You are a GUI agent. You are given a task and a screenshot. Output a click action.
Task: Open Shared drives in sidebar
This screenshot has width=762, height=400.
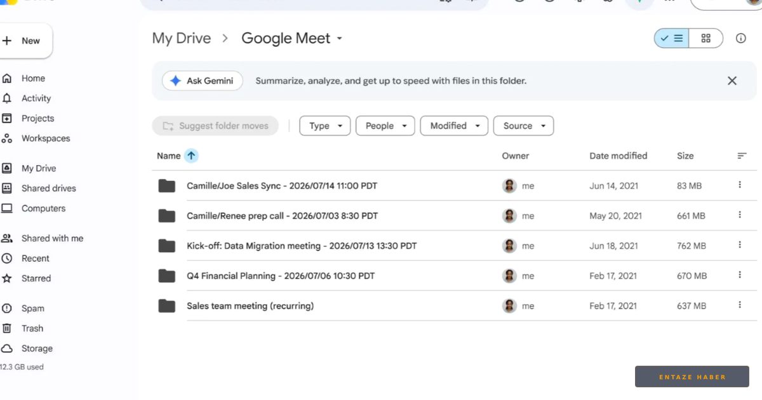point(48,189)
